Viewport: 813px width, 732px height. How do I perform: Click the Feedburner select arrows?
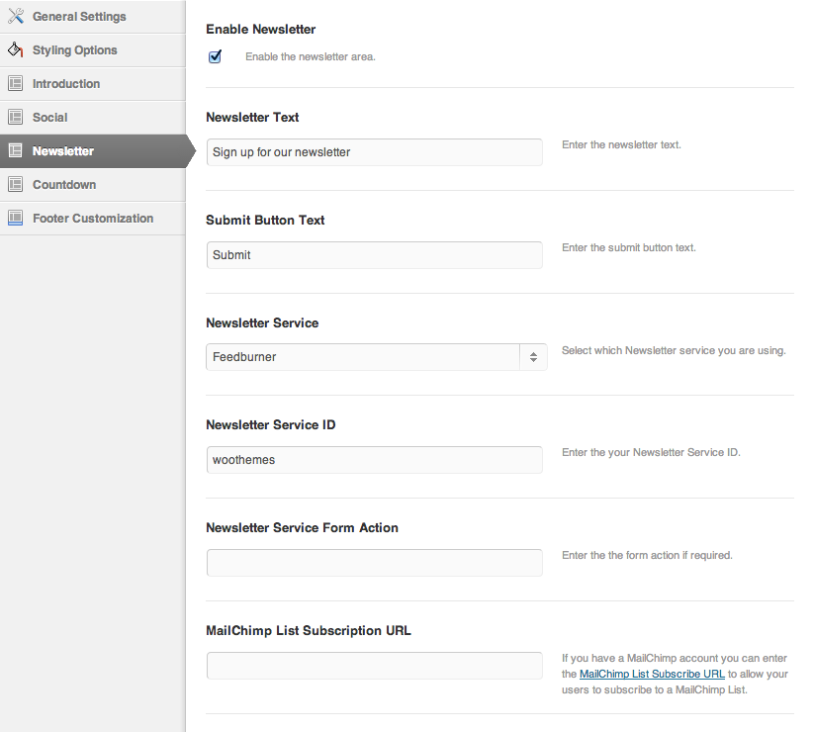pos(533,357)
